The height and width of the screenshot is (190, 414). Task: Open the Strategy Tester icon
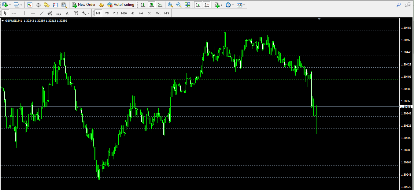point(64,5)
